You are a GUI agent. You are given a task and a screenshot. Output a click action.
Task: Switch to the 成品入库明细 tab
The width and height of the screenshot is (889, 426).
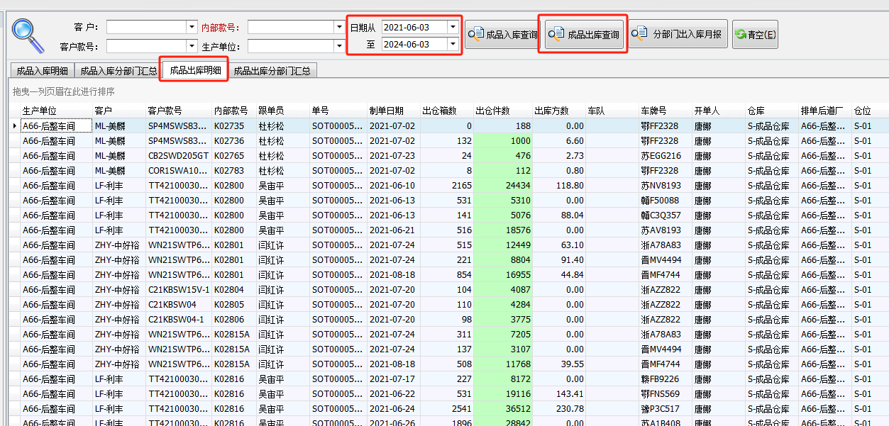pos(42,71)
